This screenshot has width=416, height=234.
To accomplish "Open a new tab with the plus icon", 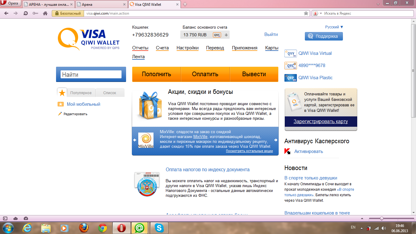I will [185, 4].
